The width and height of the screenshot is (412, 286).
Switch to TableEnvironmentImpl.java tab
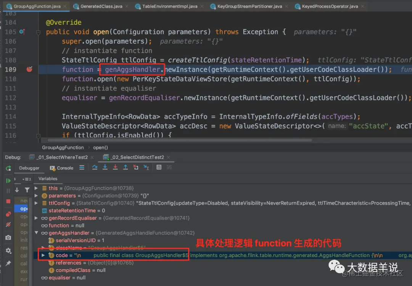pyautogui.click(x=170, y=6)
